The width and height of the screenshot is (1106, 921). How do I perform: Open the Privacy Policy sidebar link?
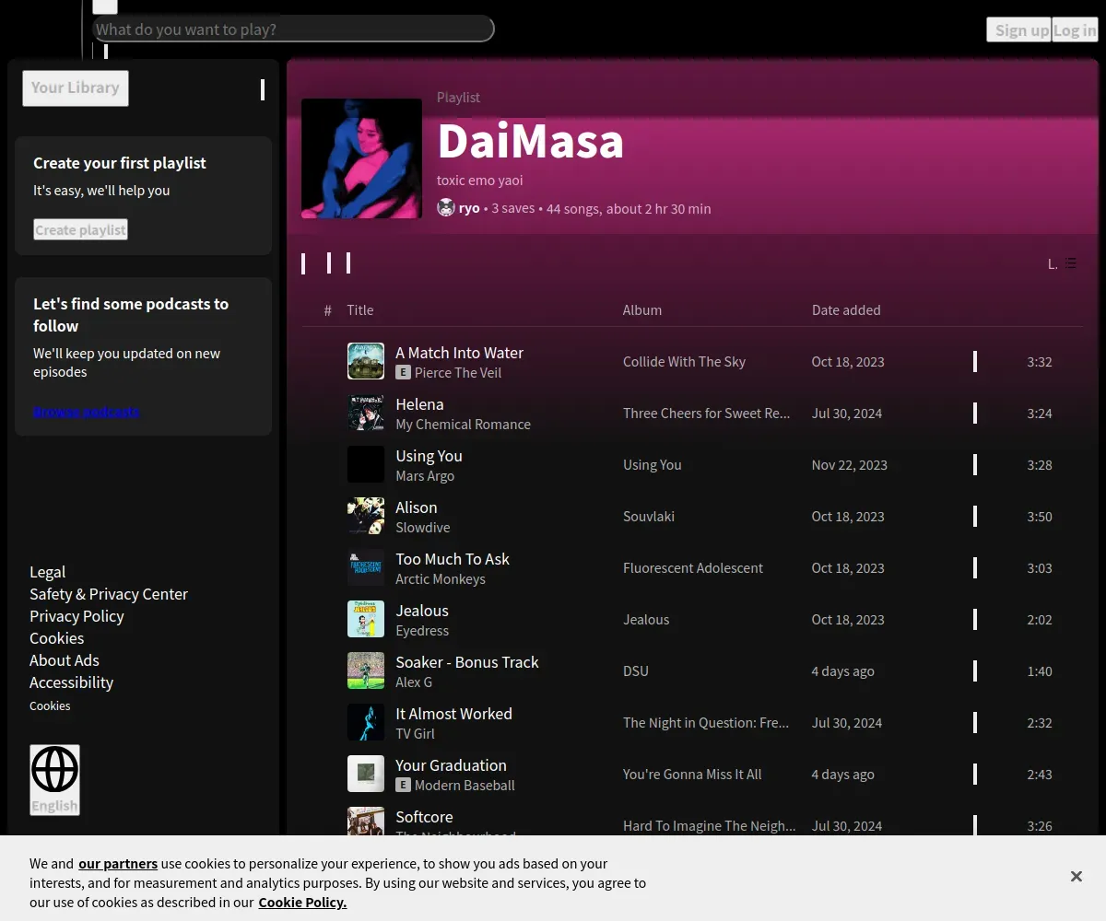pos(76,616)
